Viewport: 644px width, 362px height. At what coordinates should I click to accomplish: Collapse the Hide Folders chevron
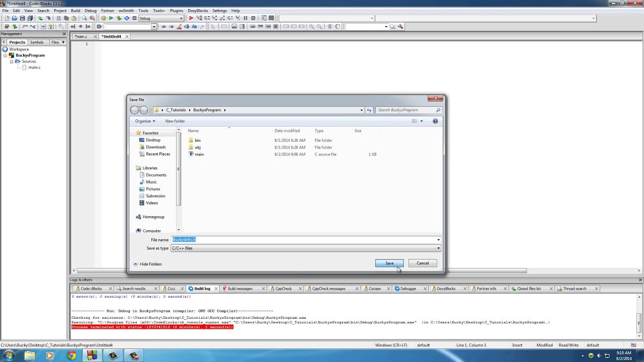135,264
